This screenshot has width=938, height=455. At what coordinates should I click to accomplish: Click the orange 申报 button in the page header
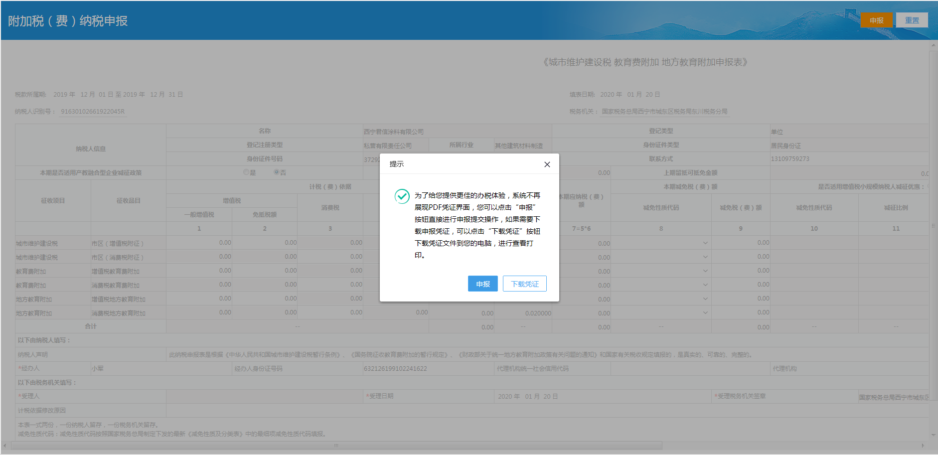(876, 20)
